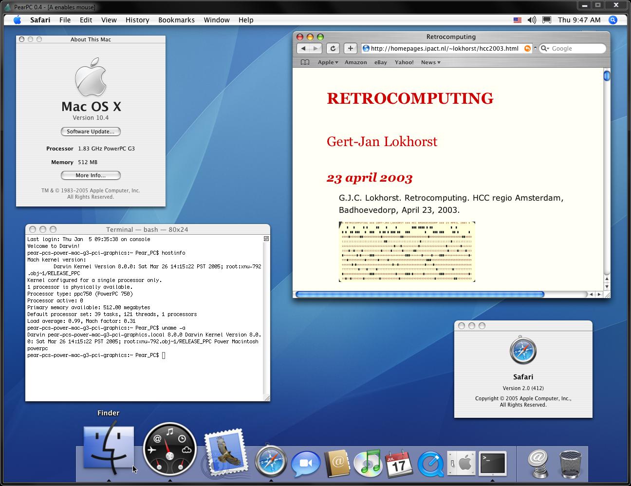The height and width of the screenshot is (486, 631).
Task: Open the Bookmarks menu
Action: [176, 20]
